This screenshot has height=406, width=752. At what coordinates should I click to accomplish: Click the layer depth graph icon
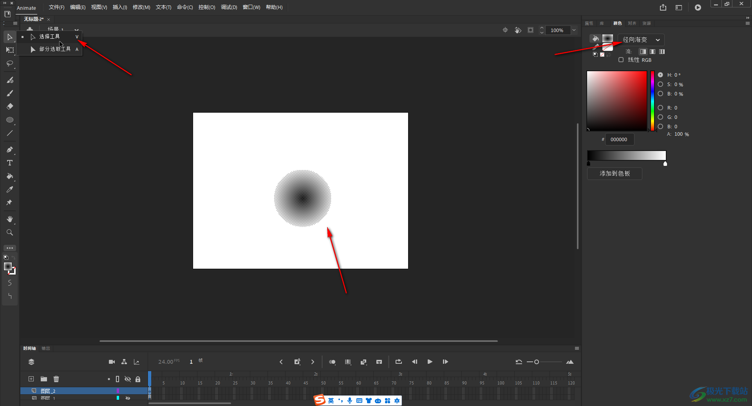(137, 362)
